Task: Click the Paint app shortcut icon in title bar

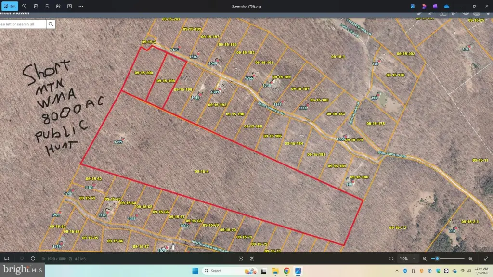Action: [x=413, y=6]
